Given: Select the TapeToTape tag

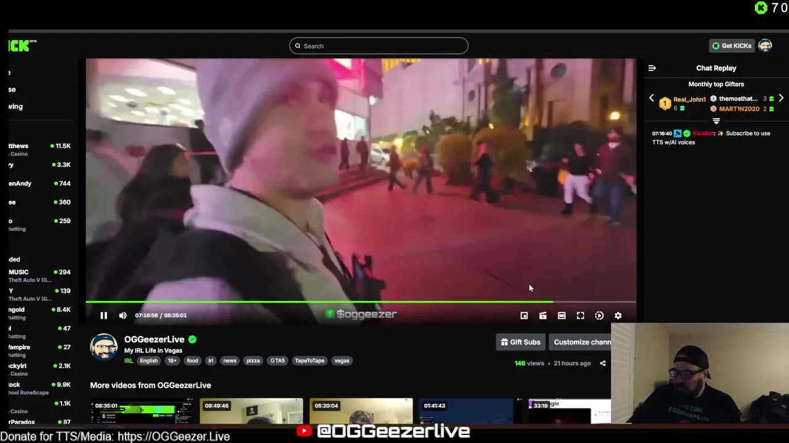Looking at the screenshot, I should pos(309,361).
